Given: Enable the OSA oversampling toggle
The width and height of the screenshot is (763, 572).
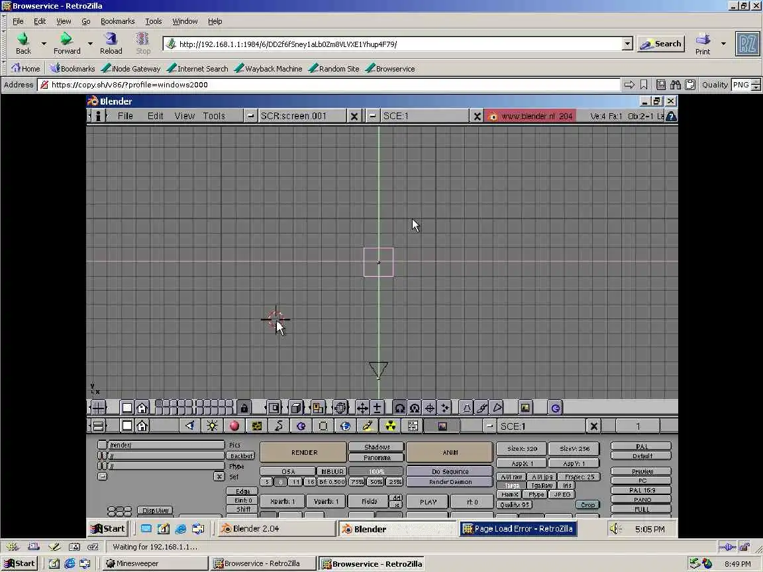Looking at the screenshot, I should (x=287, y=471).
